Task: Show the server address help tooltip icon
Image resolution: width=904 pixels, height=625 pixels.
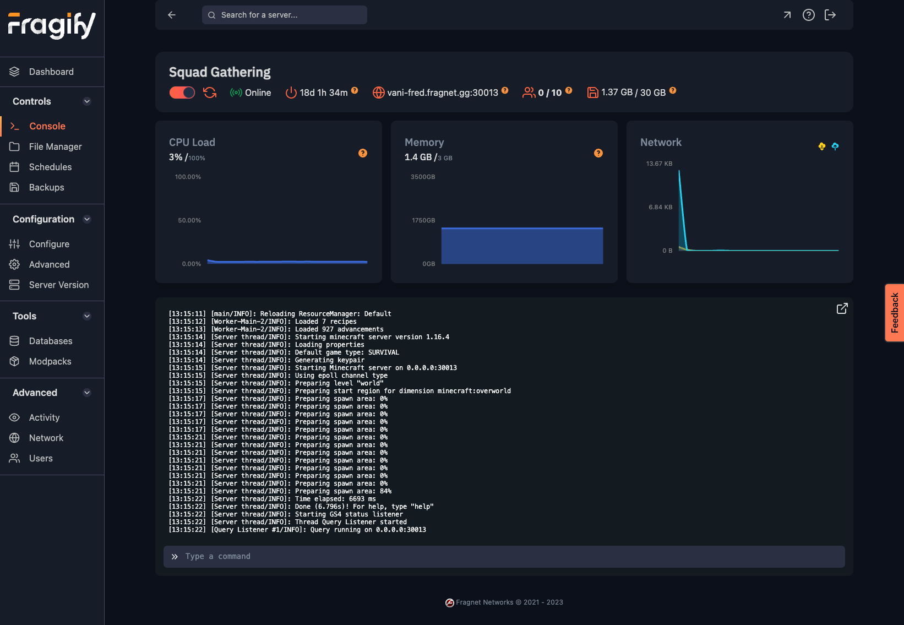Action: click(505, 90)
